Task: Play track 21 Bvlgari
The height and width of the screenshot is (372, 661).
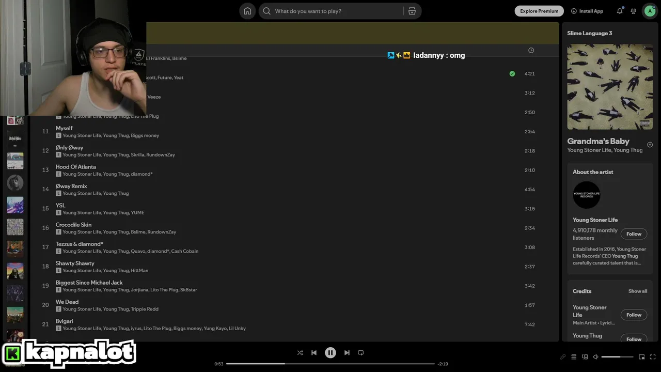Action: tap(45, 324)
